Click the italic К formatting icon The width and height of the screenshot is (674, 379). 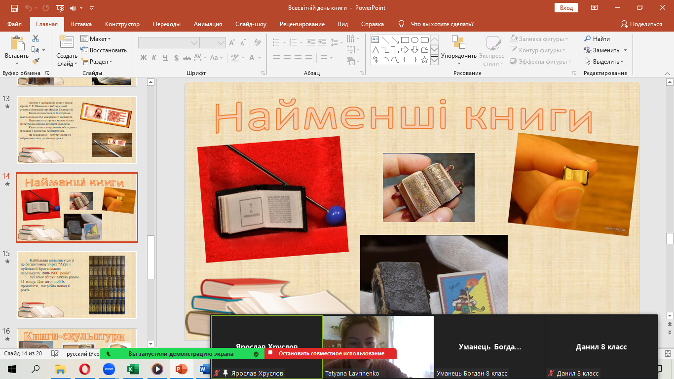[154, 58]
